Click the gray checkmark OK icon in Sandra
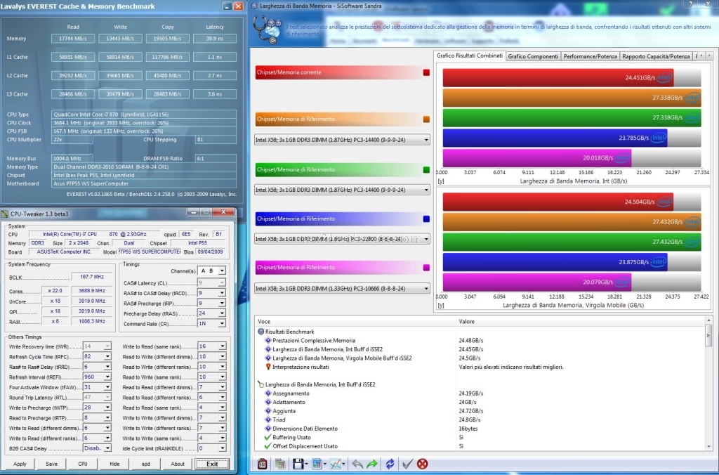This screenshot has width=719, height=475. pyautogui.click(x=407, y=464)
